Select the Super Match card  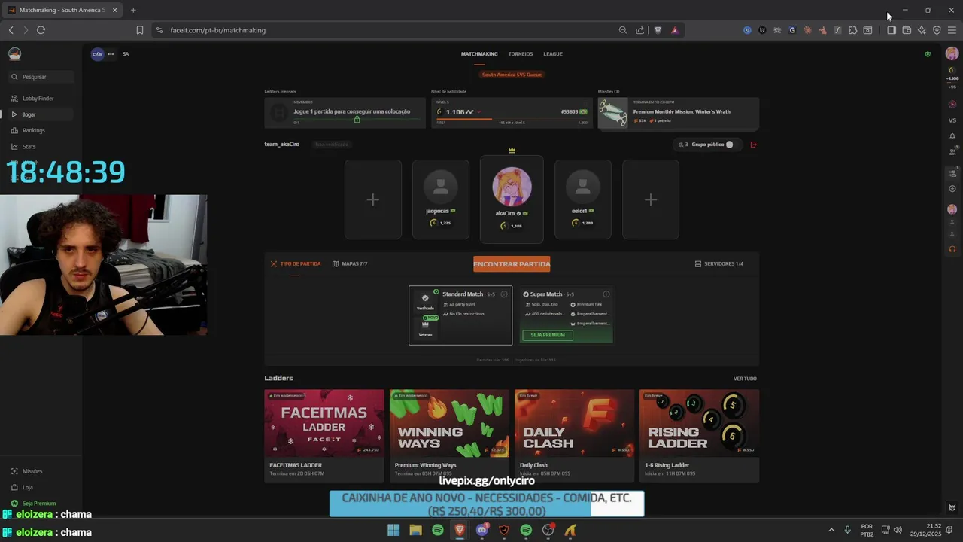point(566,315)
